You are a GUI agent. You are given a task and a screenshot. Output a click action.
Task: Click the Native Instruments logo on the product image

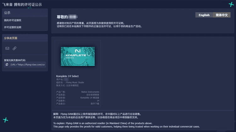(x=78, y=51)
